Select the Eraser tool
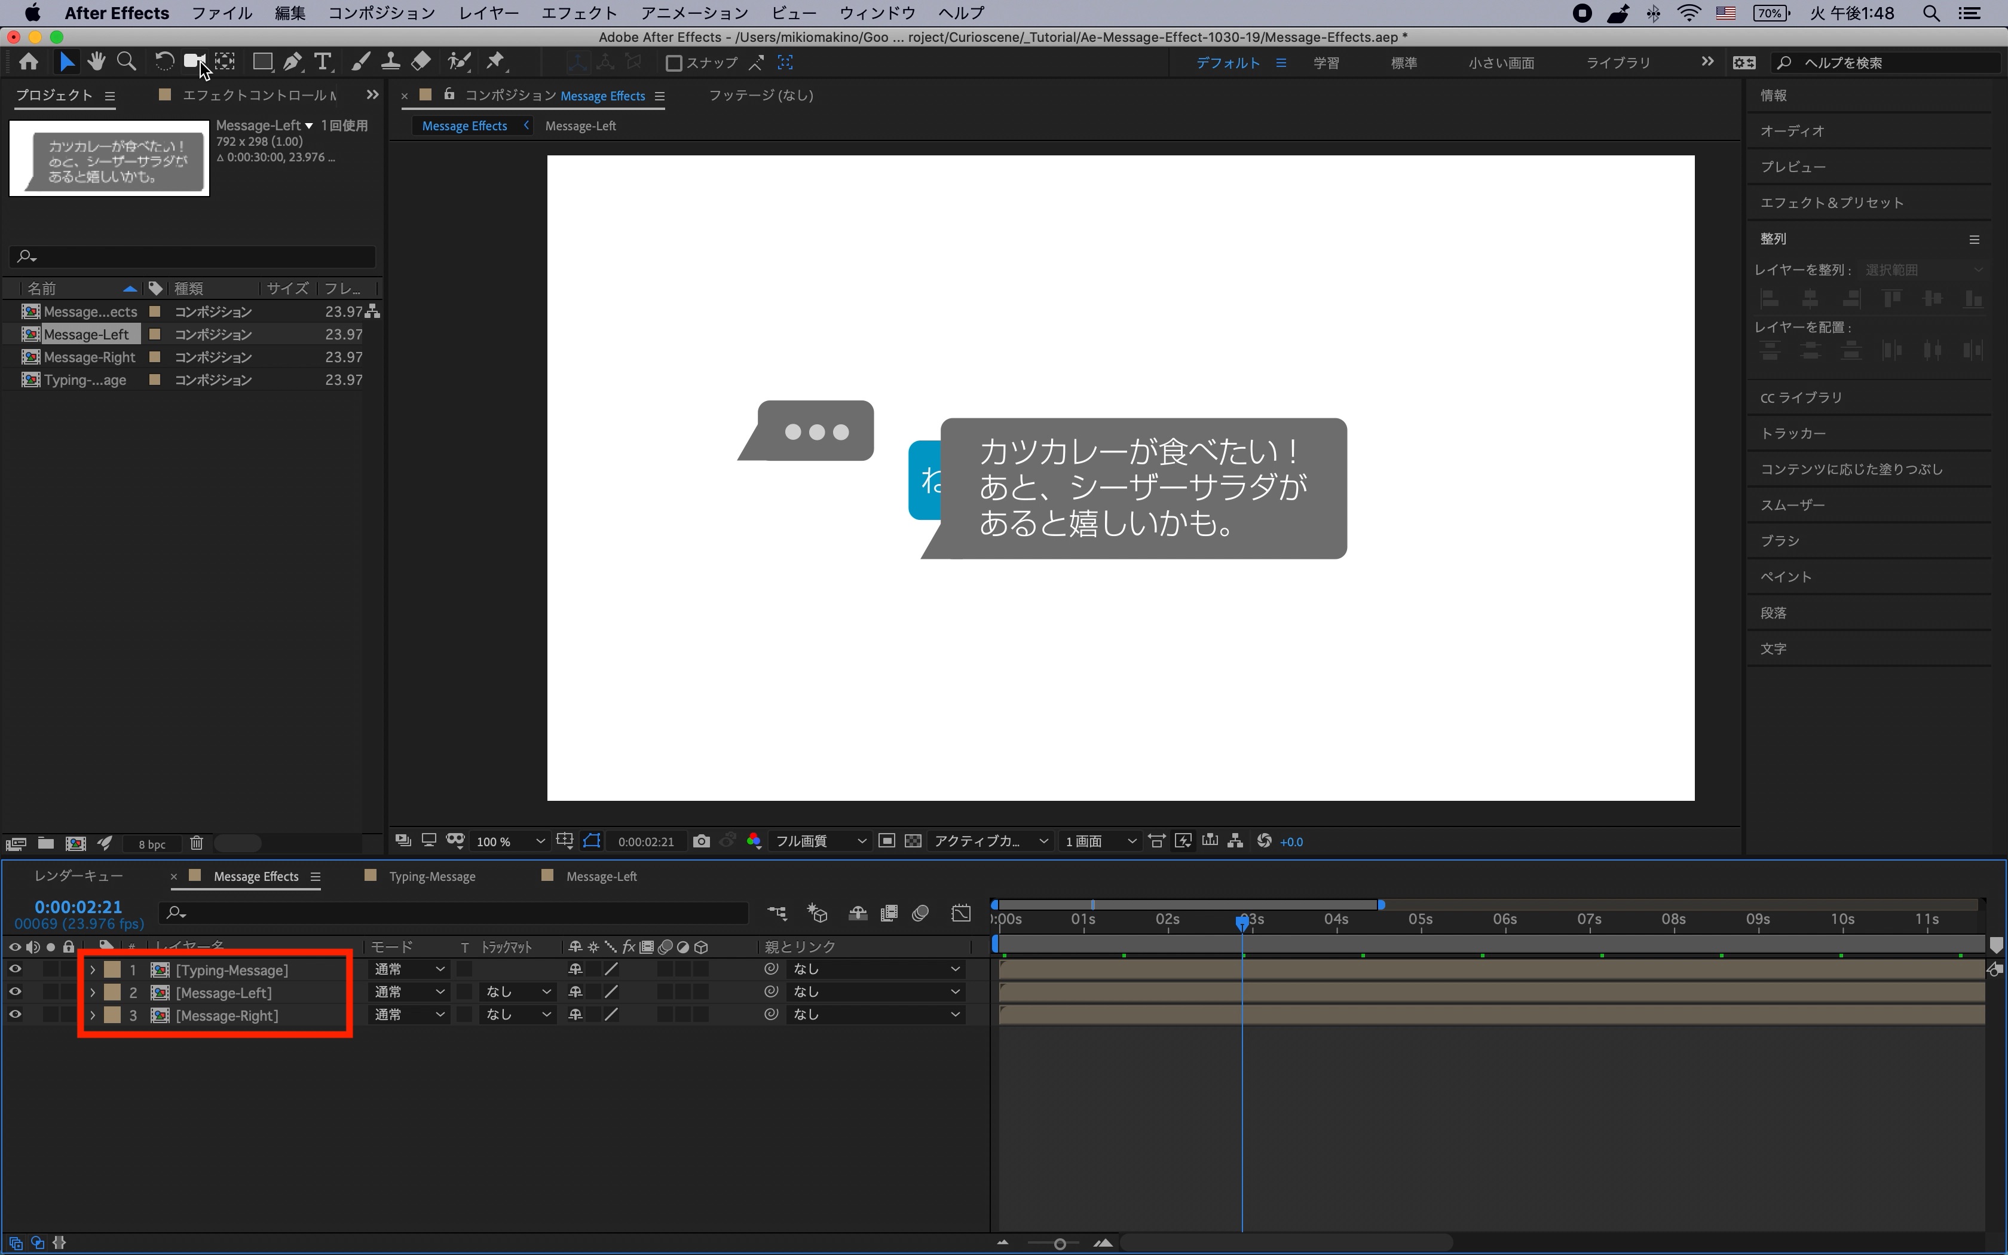 coord(421,62)
